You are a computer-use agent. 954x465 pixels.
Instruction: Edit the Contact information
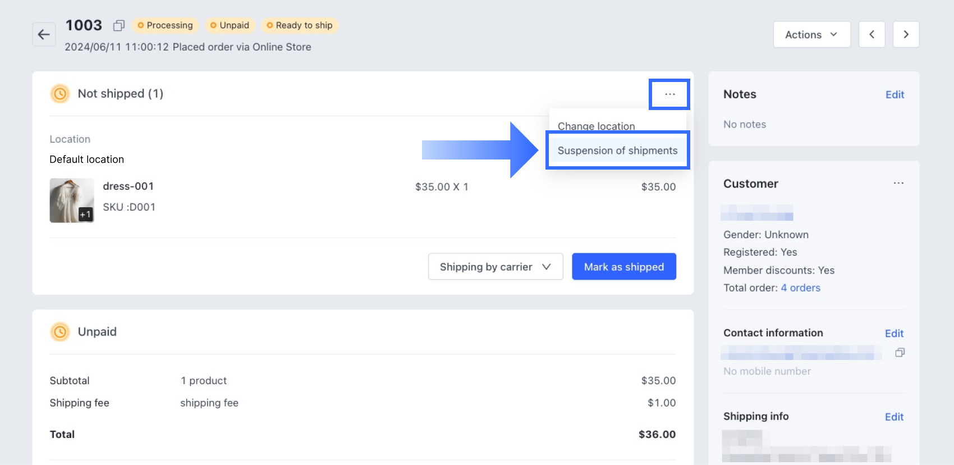point(894,334)
